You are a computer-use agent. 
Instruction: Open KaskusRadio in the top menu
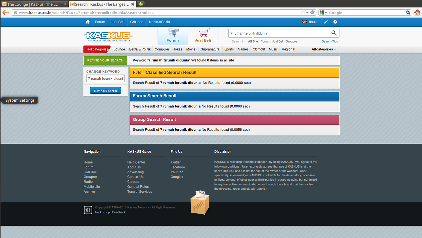coord(160,22)
